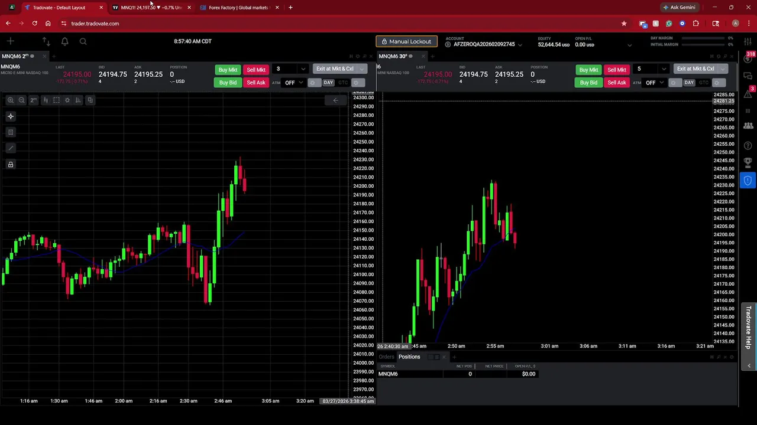Open the community people icon in sidebar

(x=748, y=126)
